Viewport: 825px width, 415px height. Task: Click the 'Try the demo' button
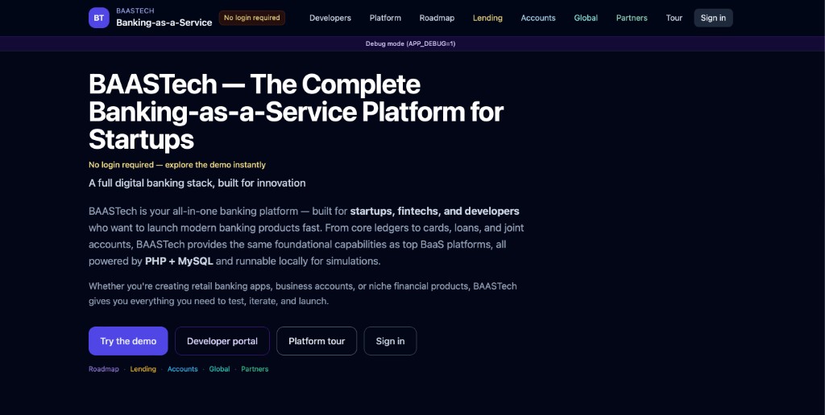point(128,341)
